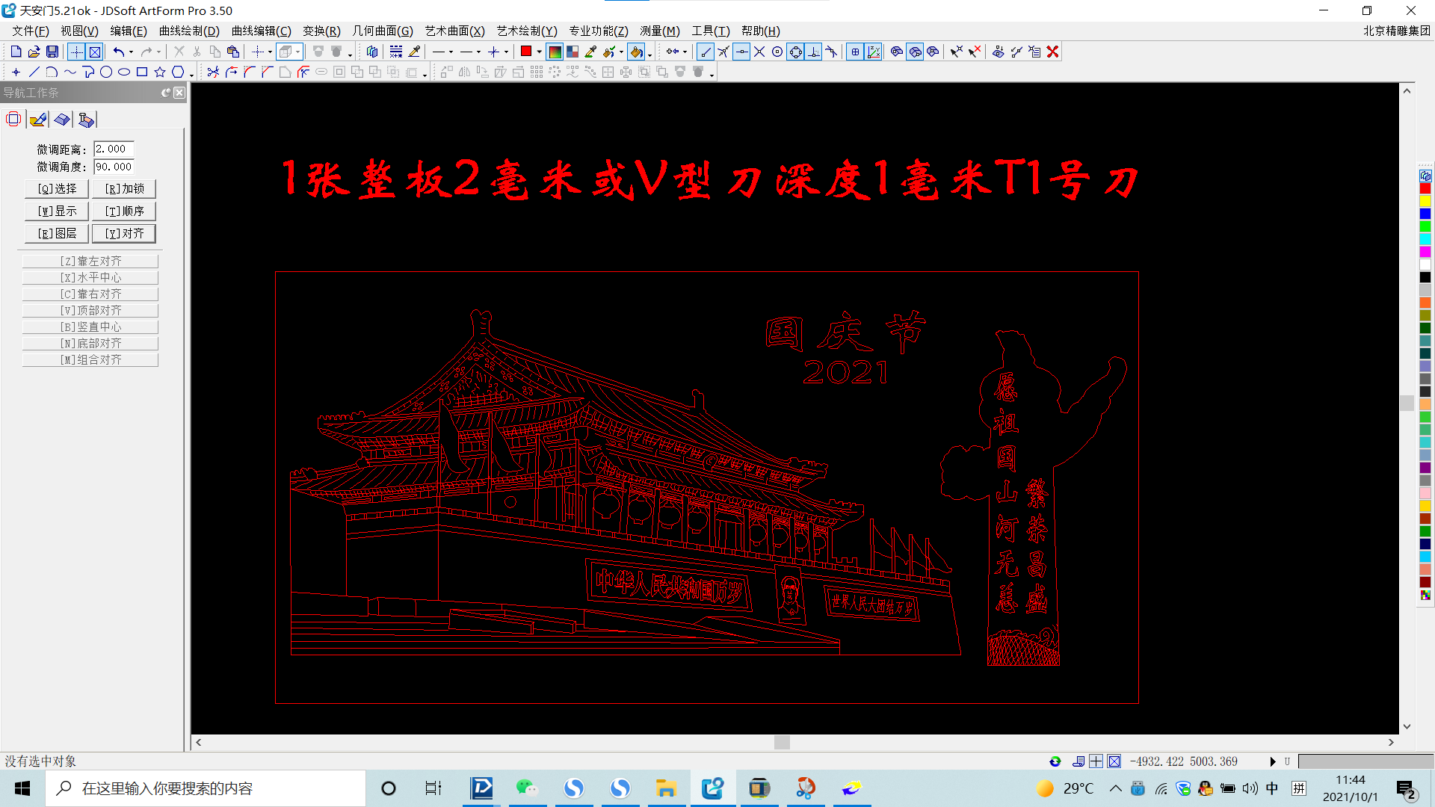
Task: Click the red X delete icon
Action: [x=1053, y=52]
